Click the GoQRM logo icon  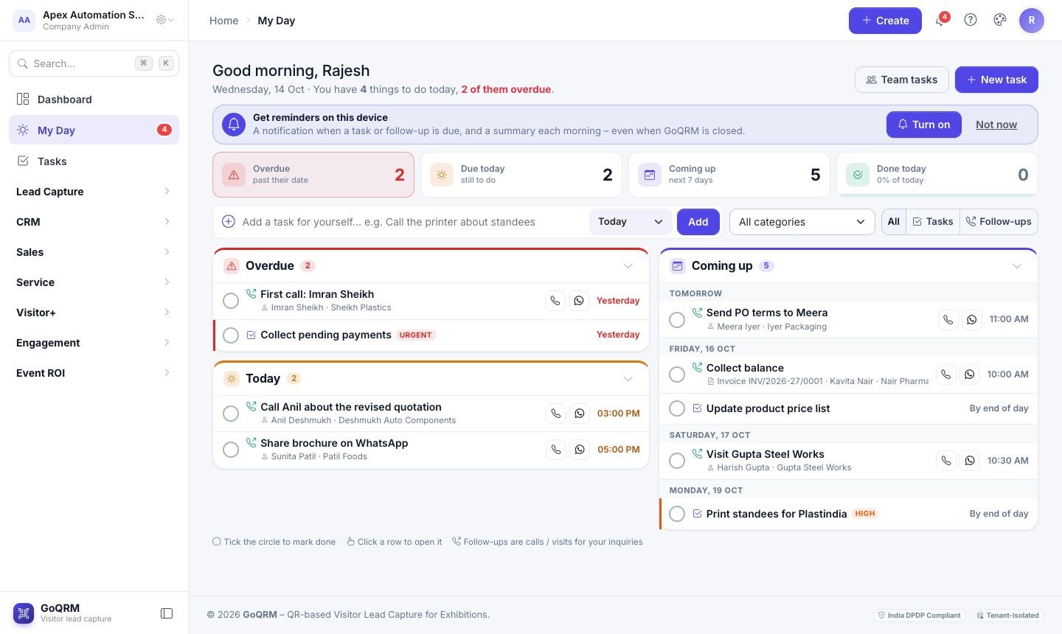click(x=24, y=613)
